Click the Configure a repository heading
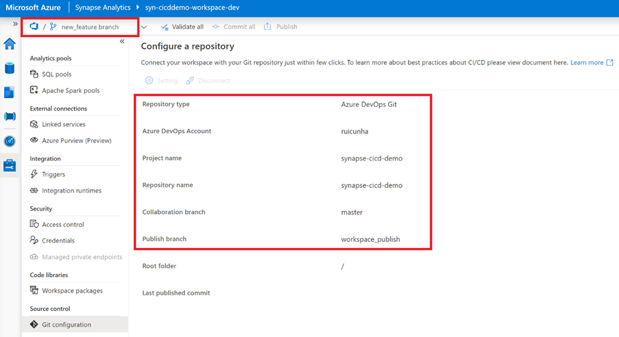The width and height of the screenshot is (619, 337). [x=188, y=46]
